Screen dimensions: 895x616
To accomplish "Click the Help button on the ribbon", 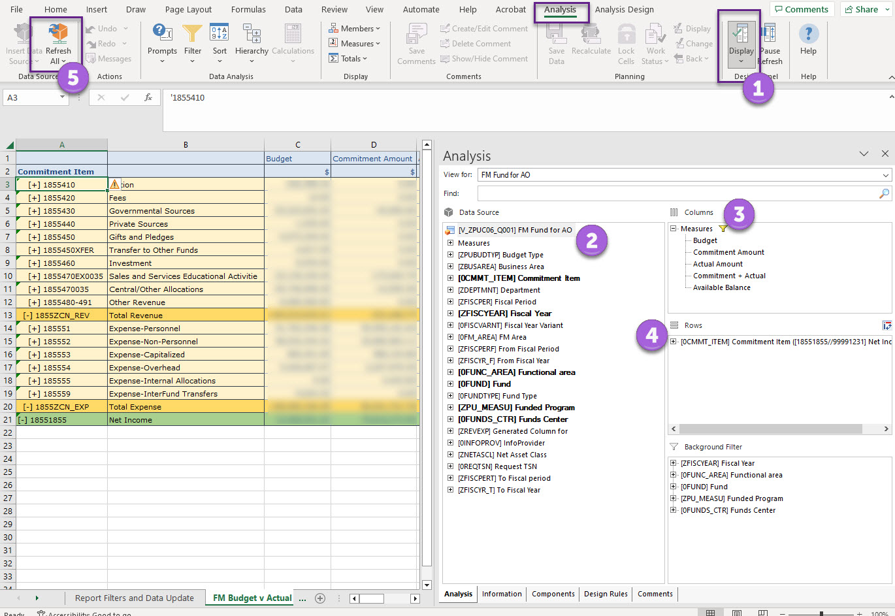I will (808, 39).
